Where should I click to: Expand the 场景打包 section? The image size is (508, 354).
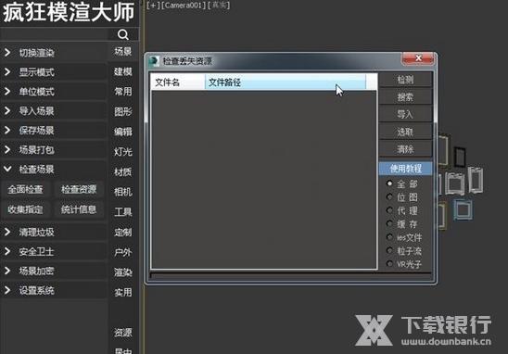54,150
